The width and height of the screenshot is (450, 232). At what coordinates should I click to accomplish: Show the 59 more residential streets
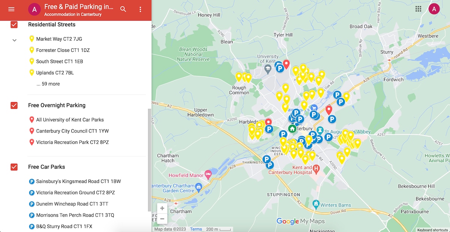pyautogui.click(x=48, y=84)
